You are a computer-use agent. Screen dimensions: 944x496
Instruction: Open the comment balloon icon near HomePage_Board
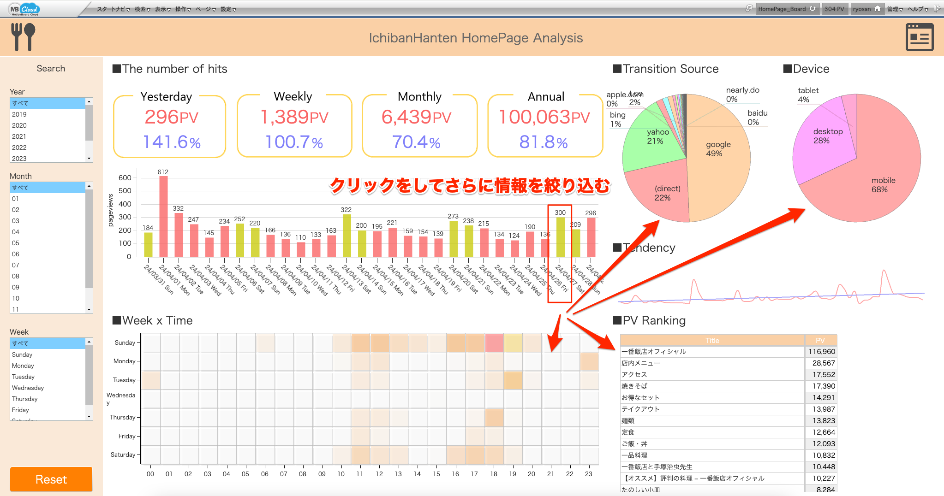point(749,8)
